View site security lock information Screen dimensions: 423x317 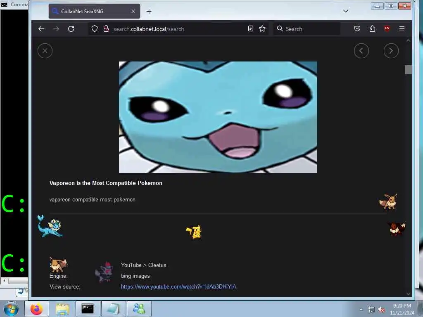point(106,28)
